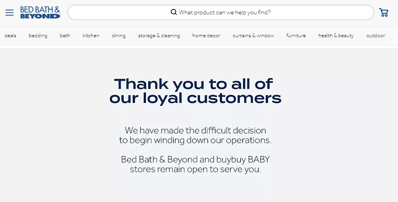
Task: Click the stores remain open text
Action: [x=195, y=164]
